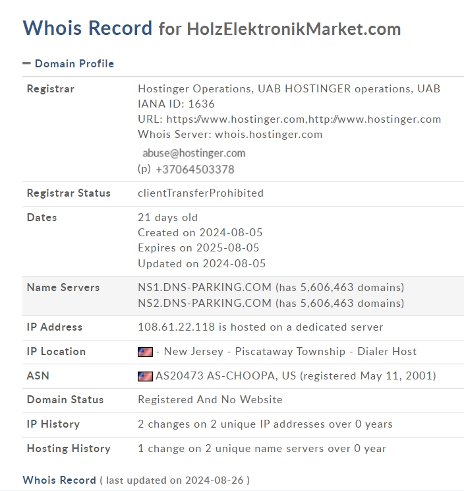The image size is (464, 491).
Task: Select the Hostinger Operations registrar name text
Action: [289, 89]
